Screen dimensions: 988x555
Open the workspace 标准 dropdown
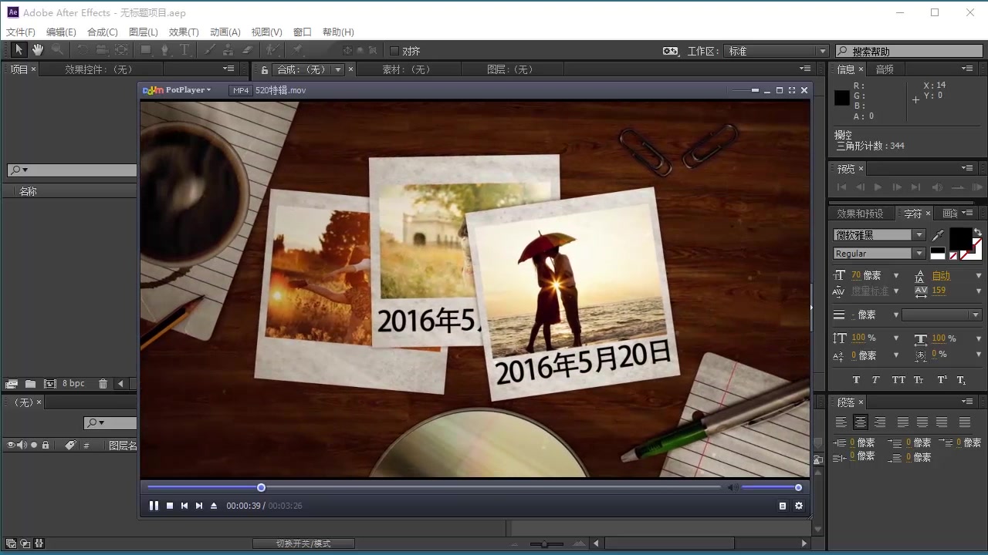777,51
